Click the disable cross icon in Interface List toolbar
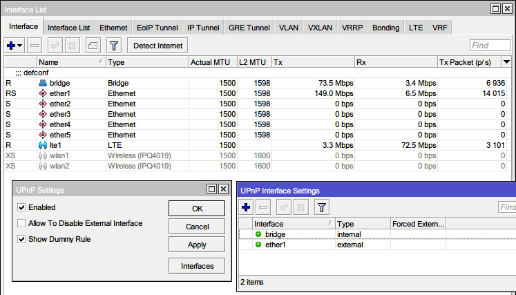This screenshot has height=295, width=516. click(x=73, y=46)
